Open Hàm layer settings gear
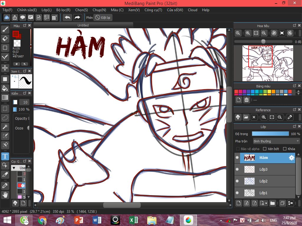Viewport: 302px width, 226px height. click(x=292, y=158)
